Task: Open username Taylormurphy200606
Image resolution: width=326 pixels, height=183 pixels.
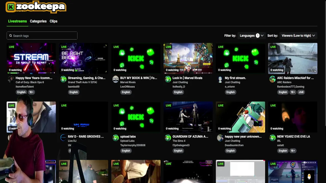Action: tap(133, 145)
